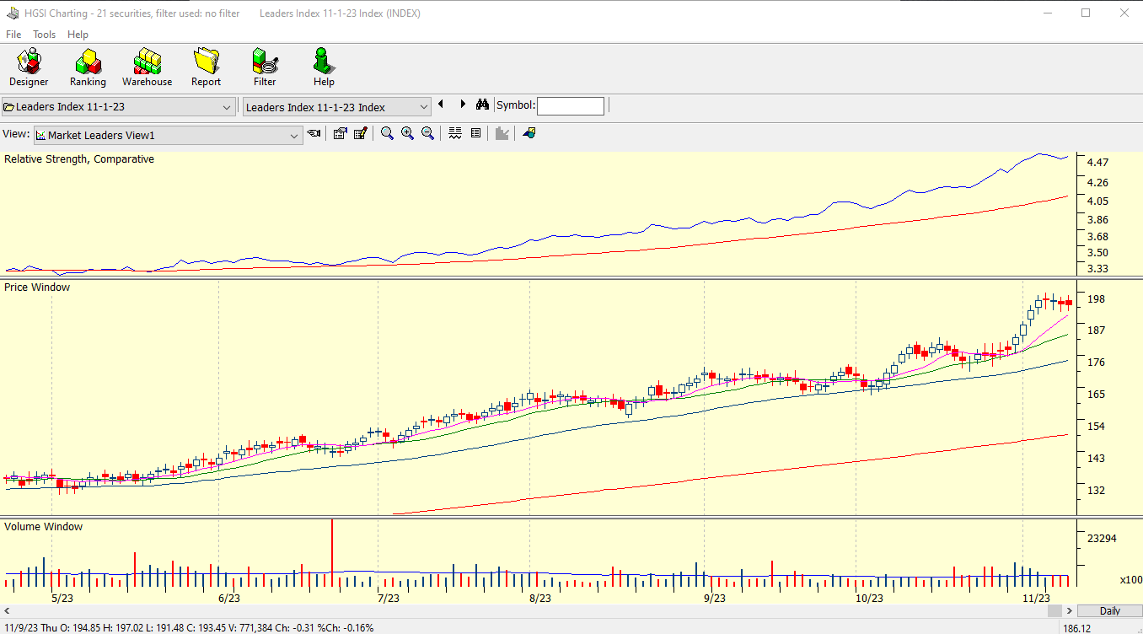This screenshot has height=634, width=1143.
Task: Click the horizontal scrollbar right arrow
Action: coord(1070,610)
